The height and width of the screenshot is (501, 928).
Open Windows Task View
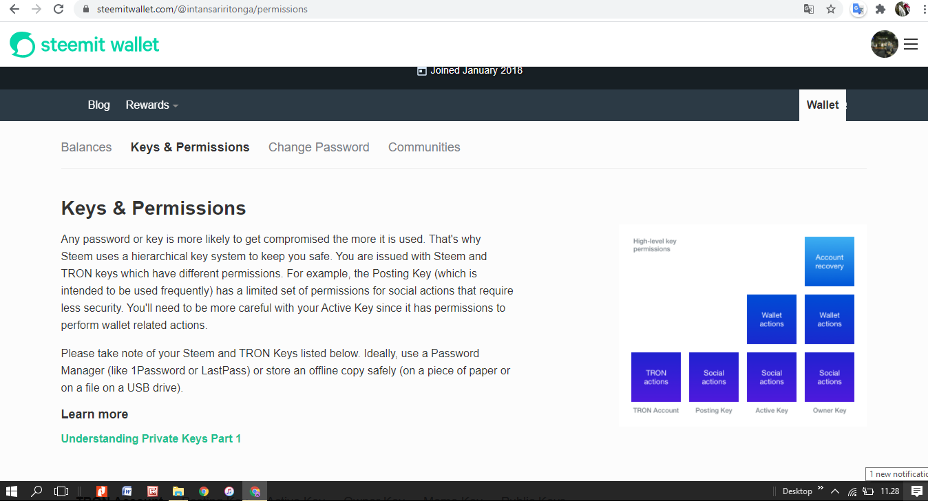coord(61,491)
